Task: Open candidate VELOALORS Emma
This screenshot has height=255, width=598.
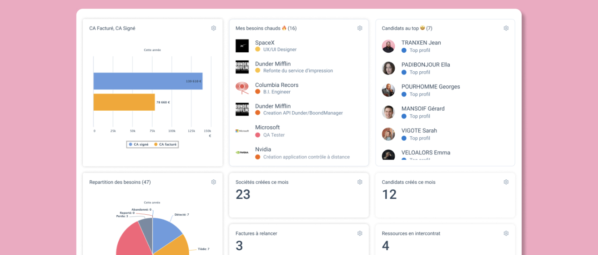Action: (426, 153)
